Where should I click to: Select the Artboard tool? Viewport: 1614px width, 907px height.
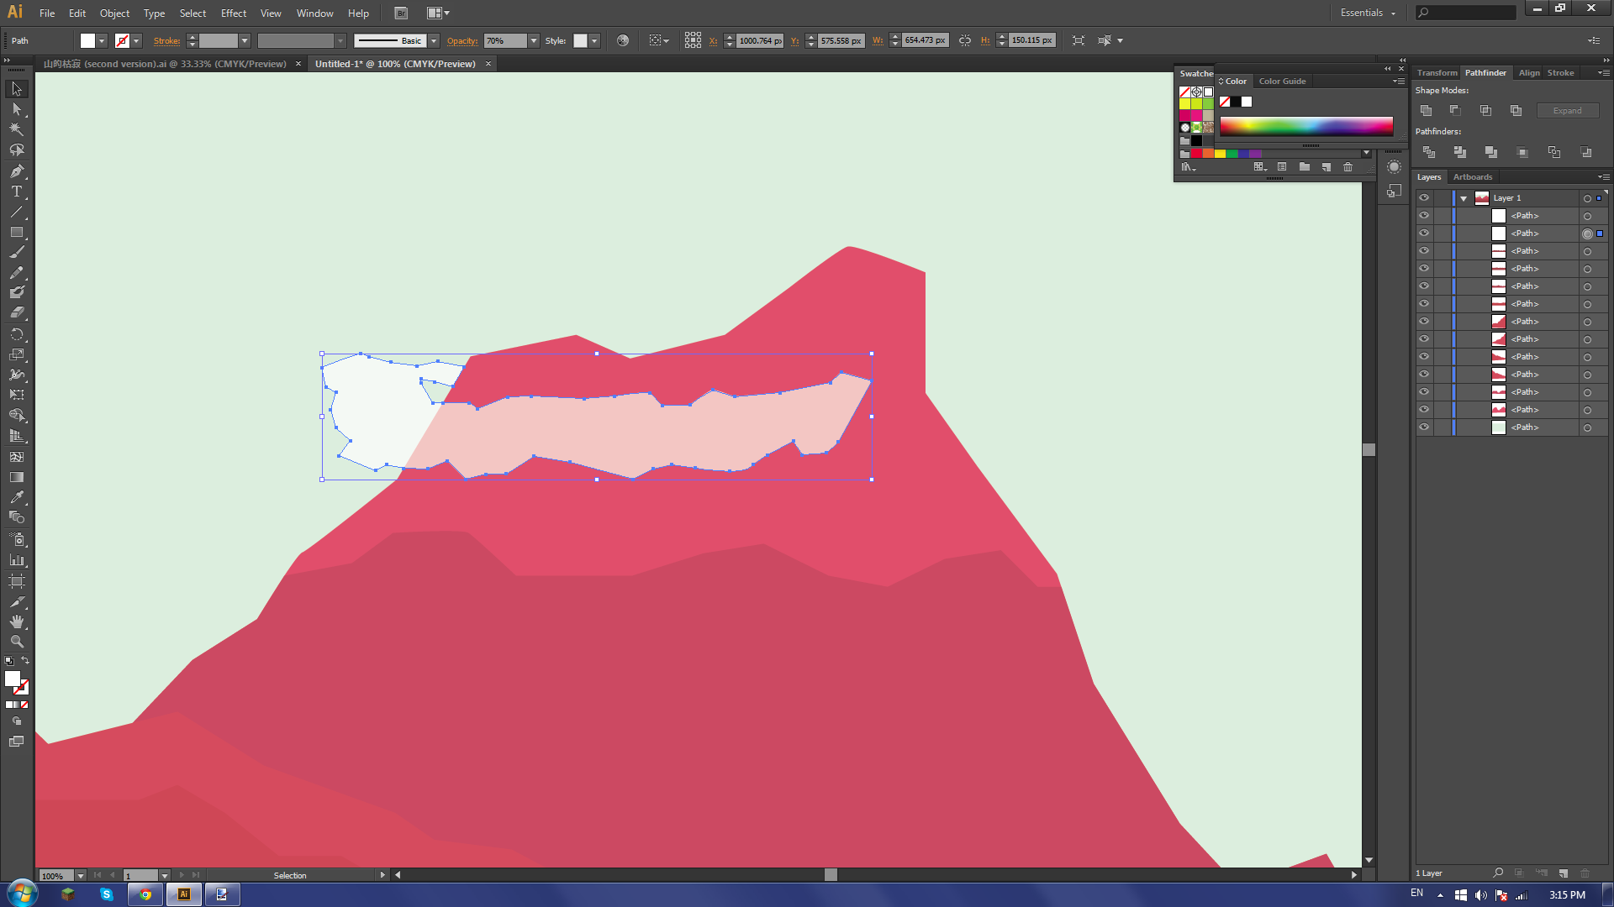(x=17, y=581)
